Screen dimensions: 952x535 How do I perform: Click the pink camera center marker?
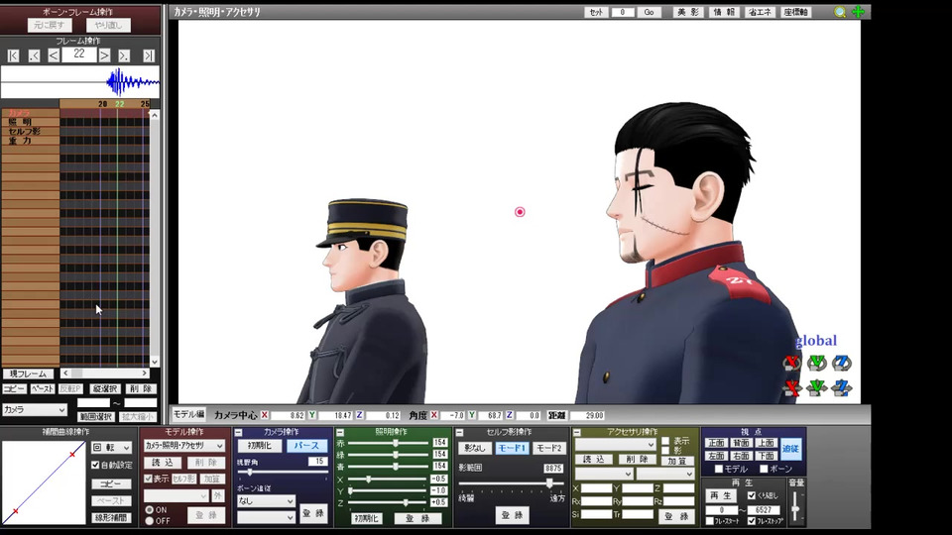520,212
